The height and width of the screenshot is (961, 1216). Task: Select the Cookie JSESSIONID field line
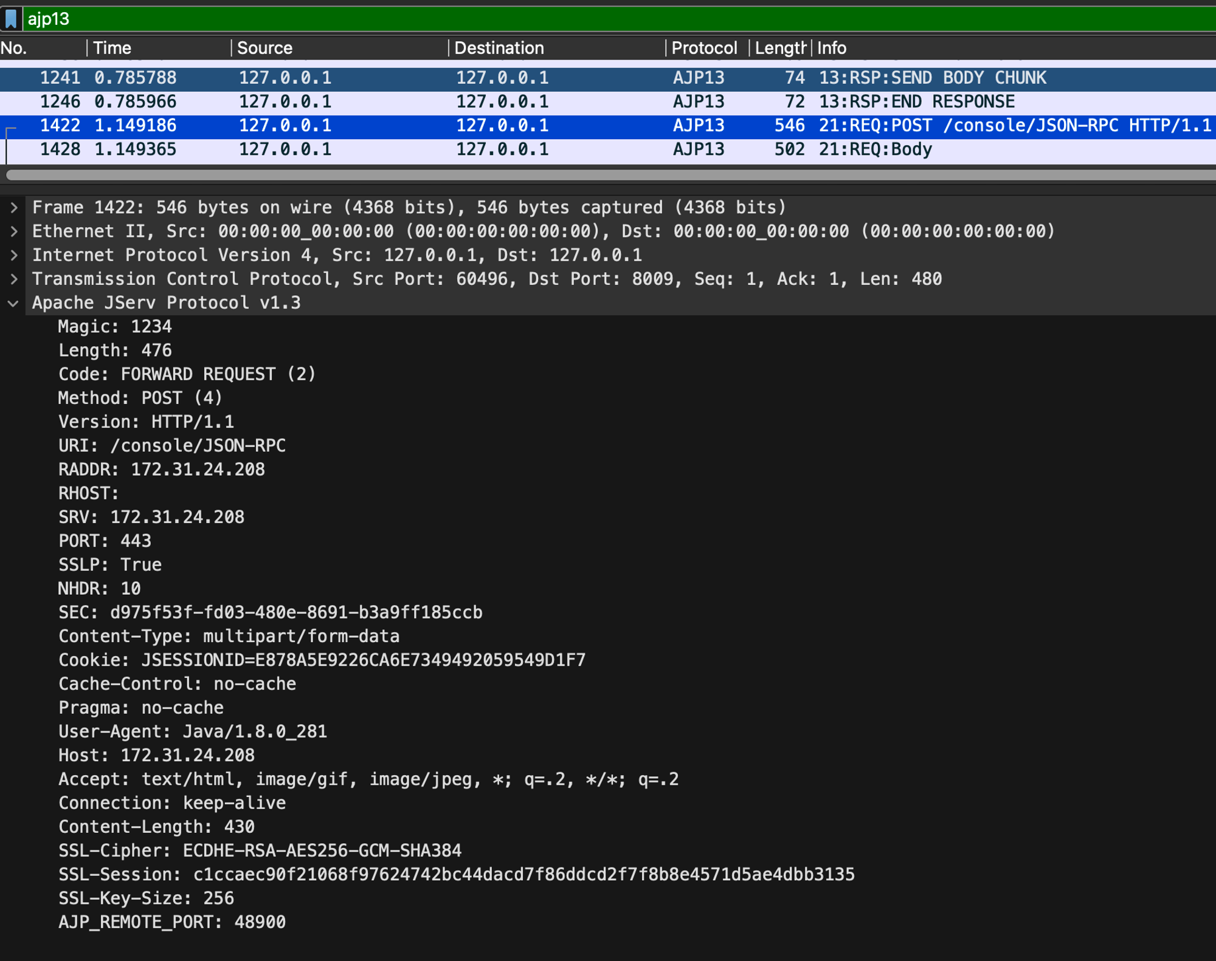click(x=322, y=660)
